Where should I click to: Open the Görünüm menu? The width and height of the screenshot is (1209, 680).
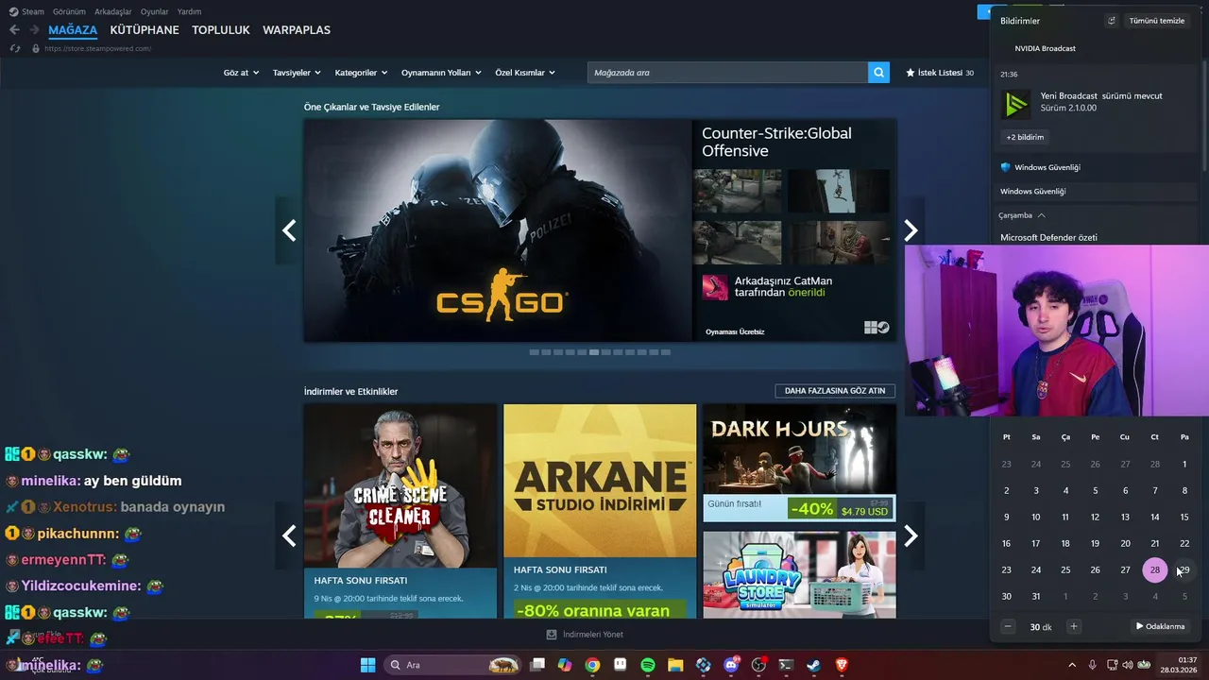69,11
